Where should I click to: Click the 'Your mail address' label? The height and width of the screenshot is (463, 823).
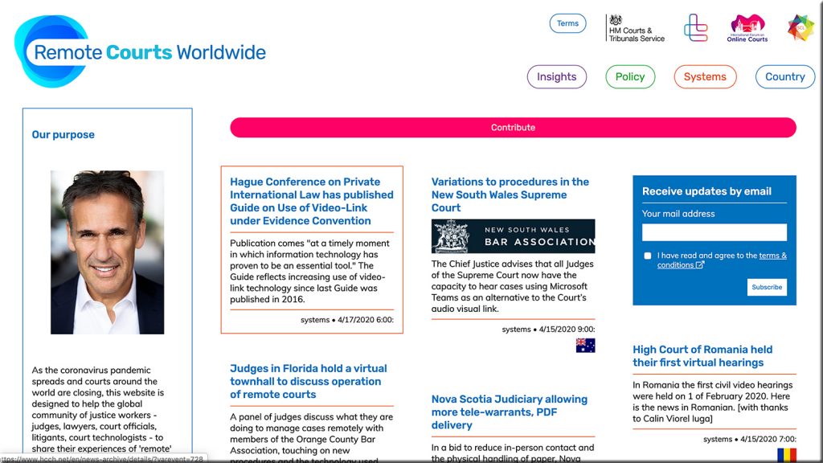click(678, 214)
